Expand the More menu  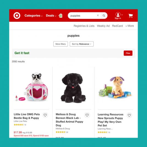click(130, 26)
